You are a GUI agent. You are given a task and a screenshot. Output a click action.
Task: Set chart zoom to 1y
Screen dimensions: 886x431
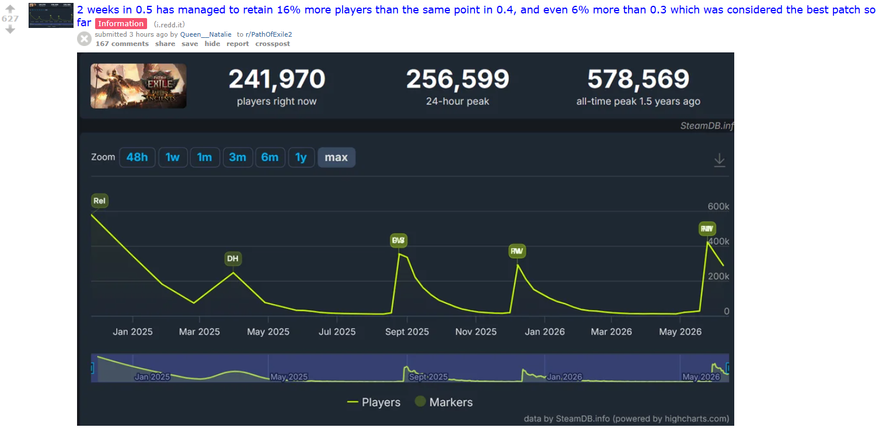click(x=301, y=157)
